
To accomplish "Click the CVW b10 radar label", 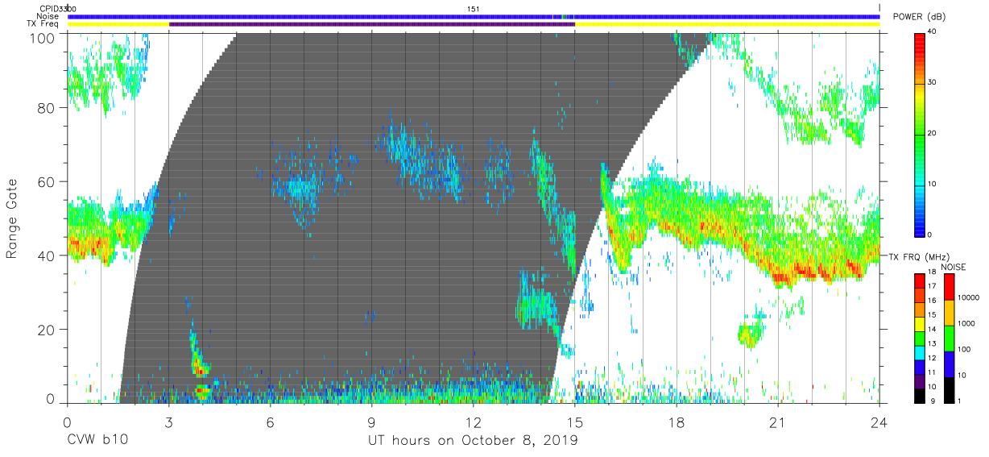I will pyautogui.click(x=97, y=440).
